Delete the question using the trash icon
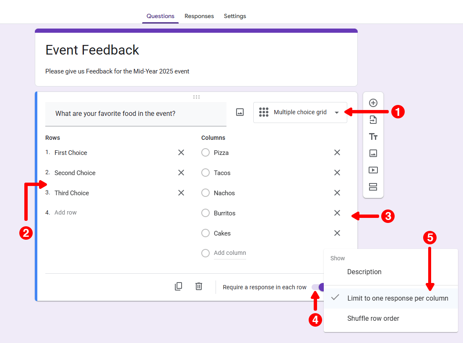463x343 pixels. [x=198, y=286]
